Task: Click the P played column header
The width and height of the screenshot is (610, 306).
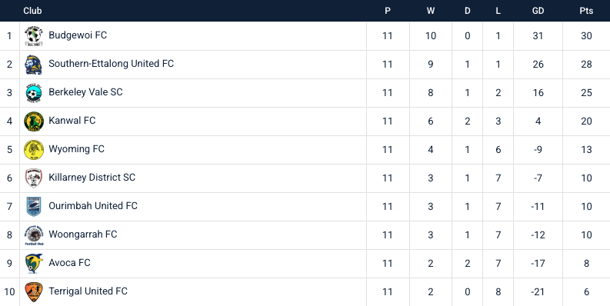Action: [x=388, y=11]
